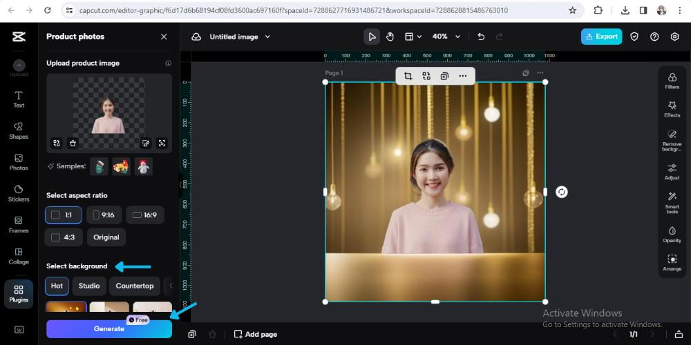Preview uploaded image in full view
The height and width of the screenshot is (345, 691).
[x=162, y=143]
